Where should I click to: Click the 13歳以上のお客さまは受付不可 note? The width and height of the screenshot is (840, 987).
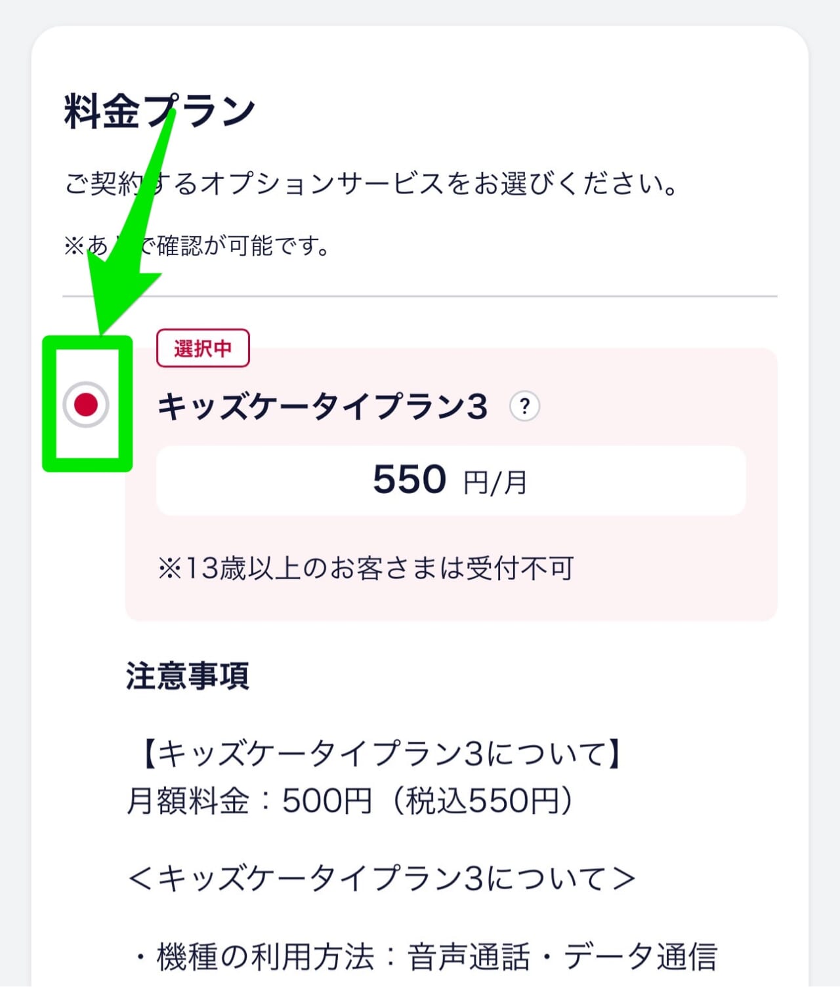pos(366,568)
